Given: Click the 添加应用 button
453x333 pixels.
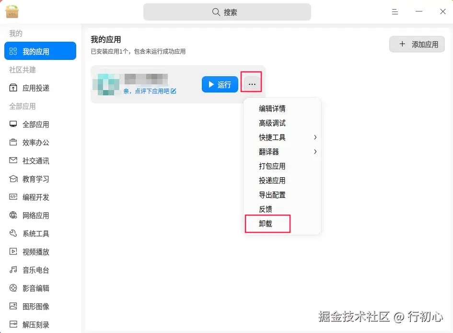Looking at the screenshot, I should [417, 44].
